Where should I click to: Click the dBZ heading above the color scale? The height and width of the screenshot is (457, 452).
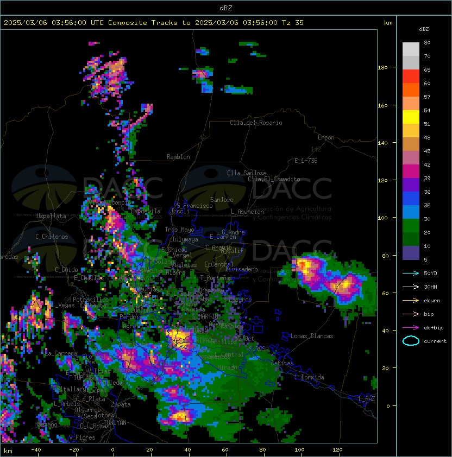point(424,29)
